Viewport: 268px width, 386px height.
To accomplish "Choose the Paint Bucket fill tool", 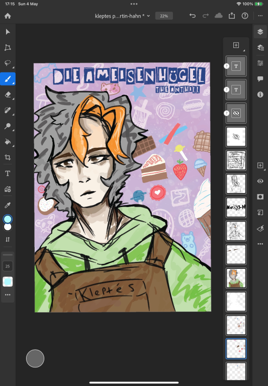I will tap(8, 142).
